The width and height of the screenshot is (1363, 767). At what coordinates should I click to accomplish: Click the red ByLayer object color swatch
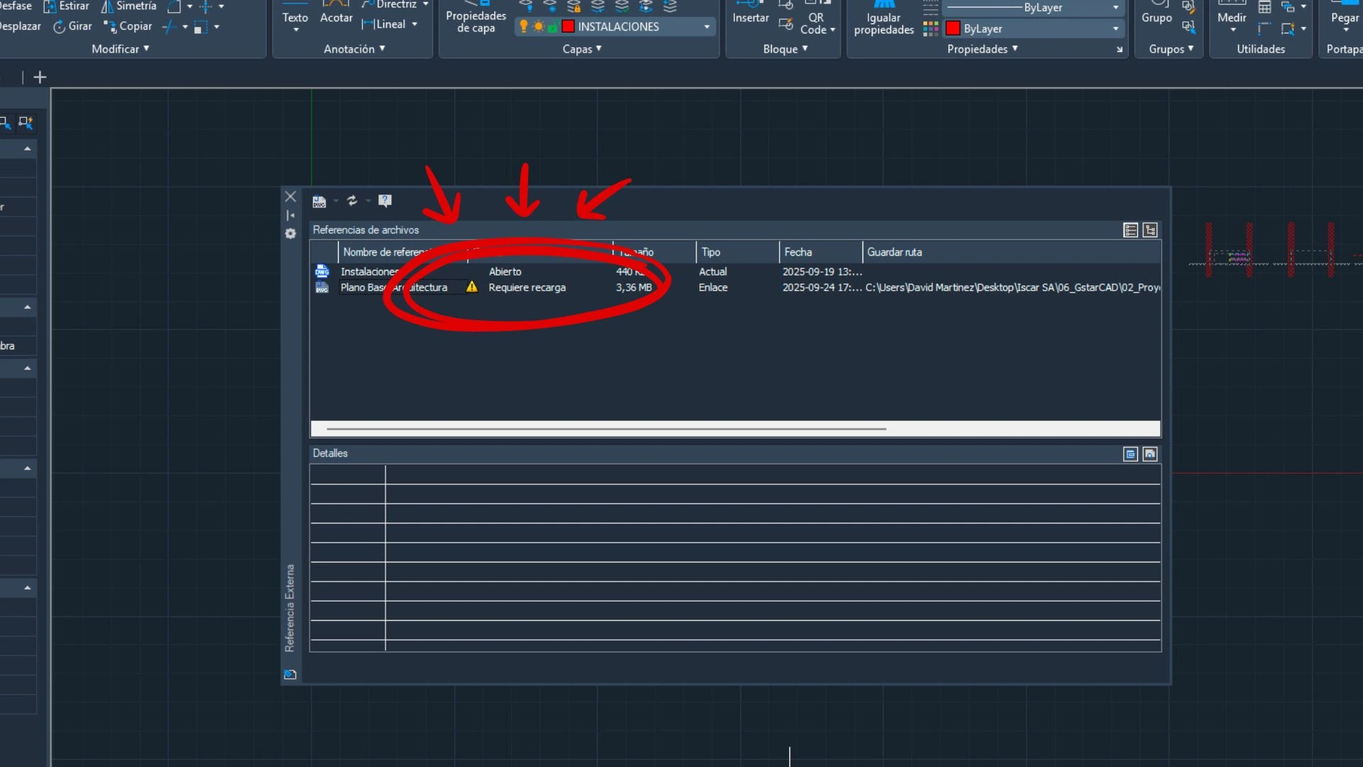point(953,28)
